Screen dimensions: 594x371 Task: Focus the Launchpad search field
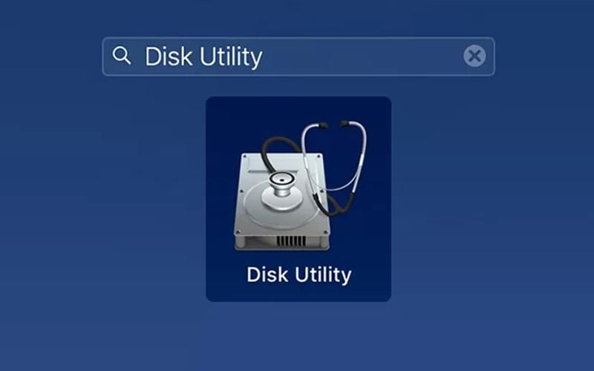298,56
